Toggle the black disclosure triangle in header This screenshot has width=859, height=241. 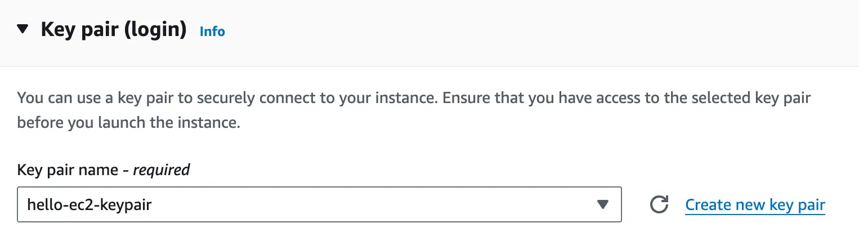(23, 30)
